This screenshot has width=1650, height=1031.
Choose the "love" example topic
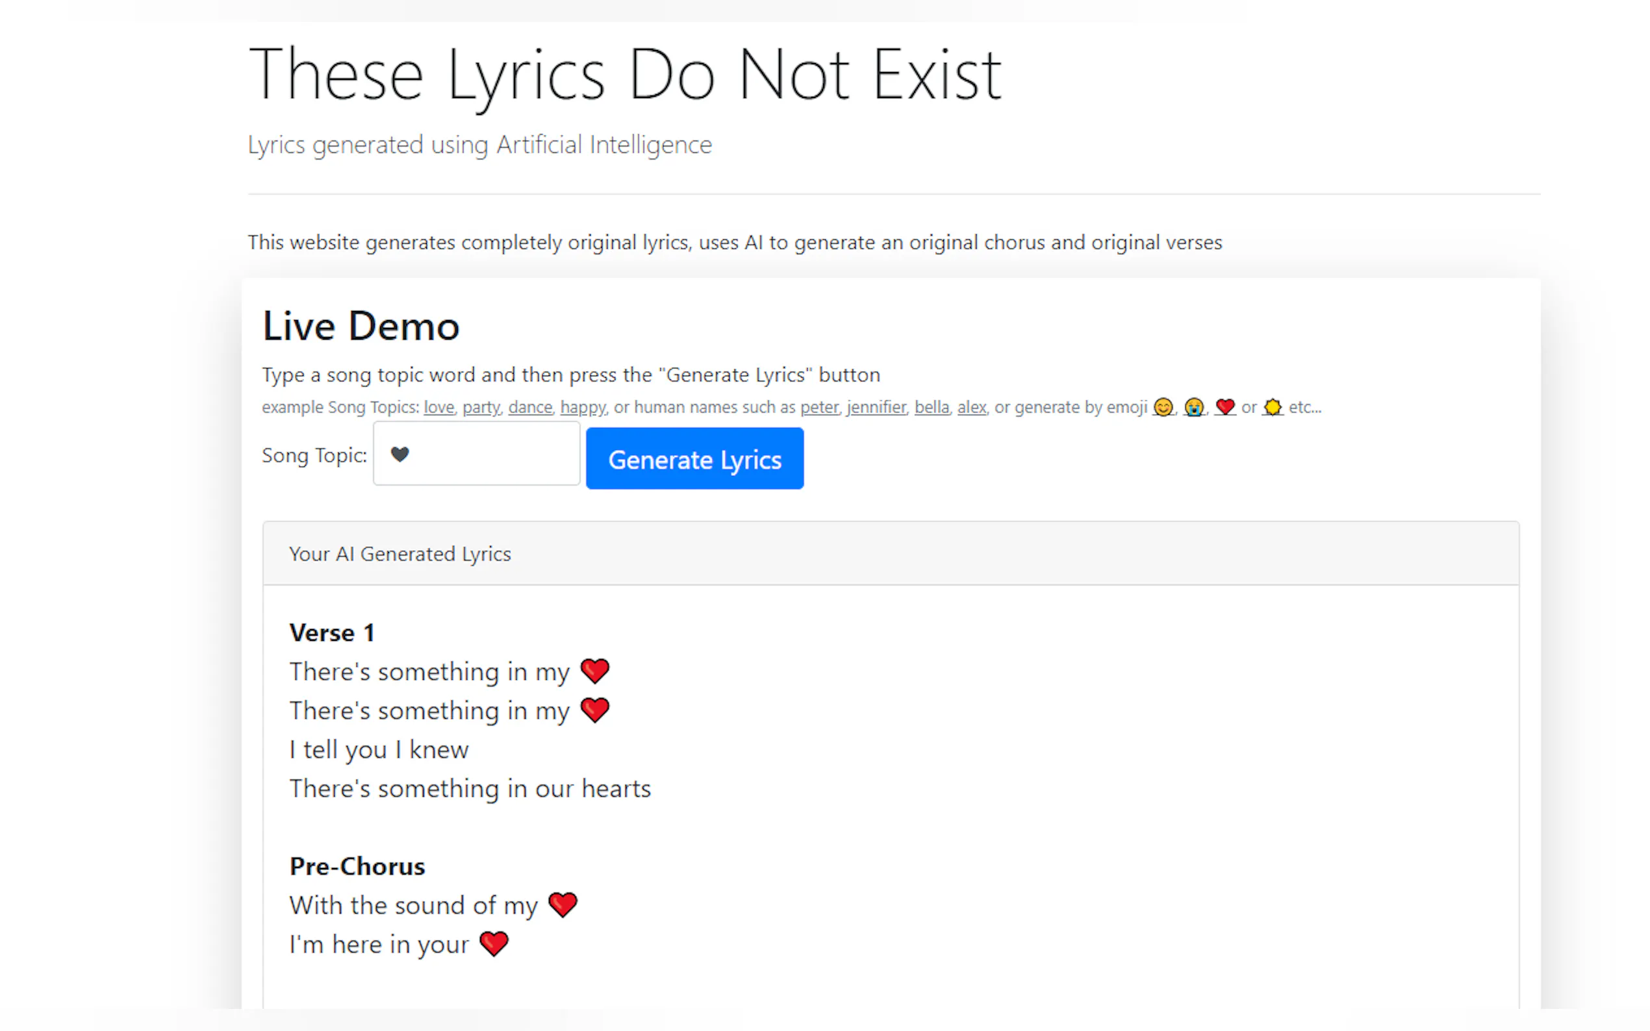click(438, 407)
